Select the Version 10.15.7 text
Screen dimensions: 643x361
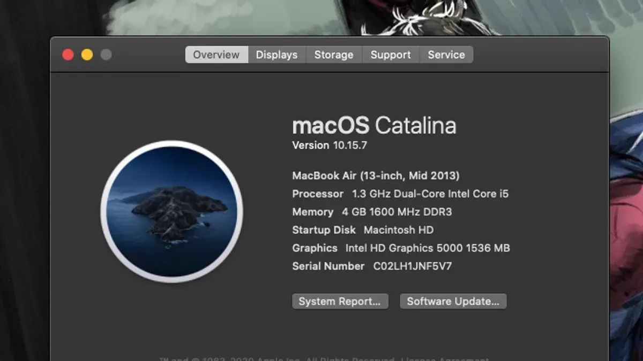[x=330, y=145]
